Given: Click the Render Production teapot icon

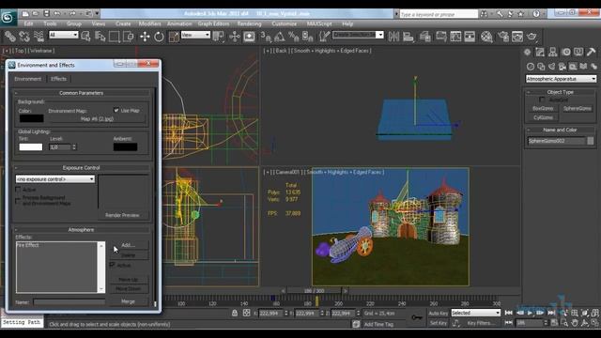Looking at the screenshot, I should (x=532, y=37).
